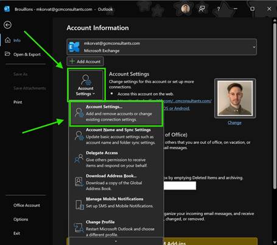The image size is (277, 245).
Task: Click the profile photo thumbnail
Action: (x=235, y=98)
